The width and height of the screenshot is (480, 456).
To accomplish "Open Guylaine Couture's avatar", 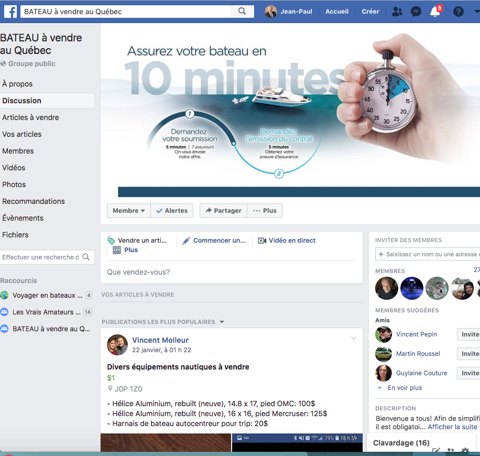I will click(384, 373).
